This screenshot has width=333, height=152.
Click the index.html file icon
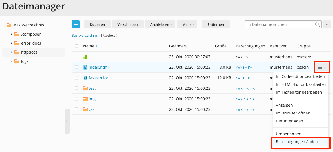pos(85,67)
